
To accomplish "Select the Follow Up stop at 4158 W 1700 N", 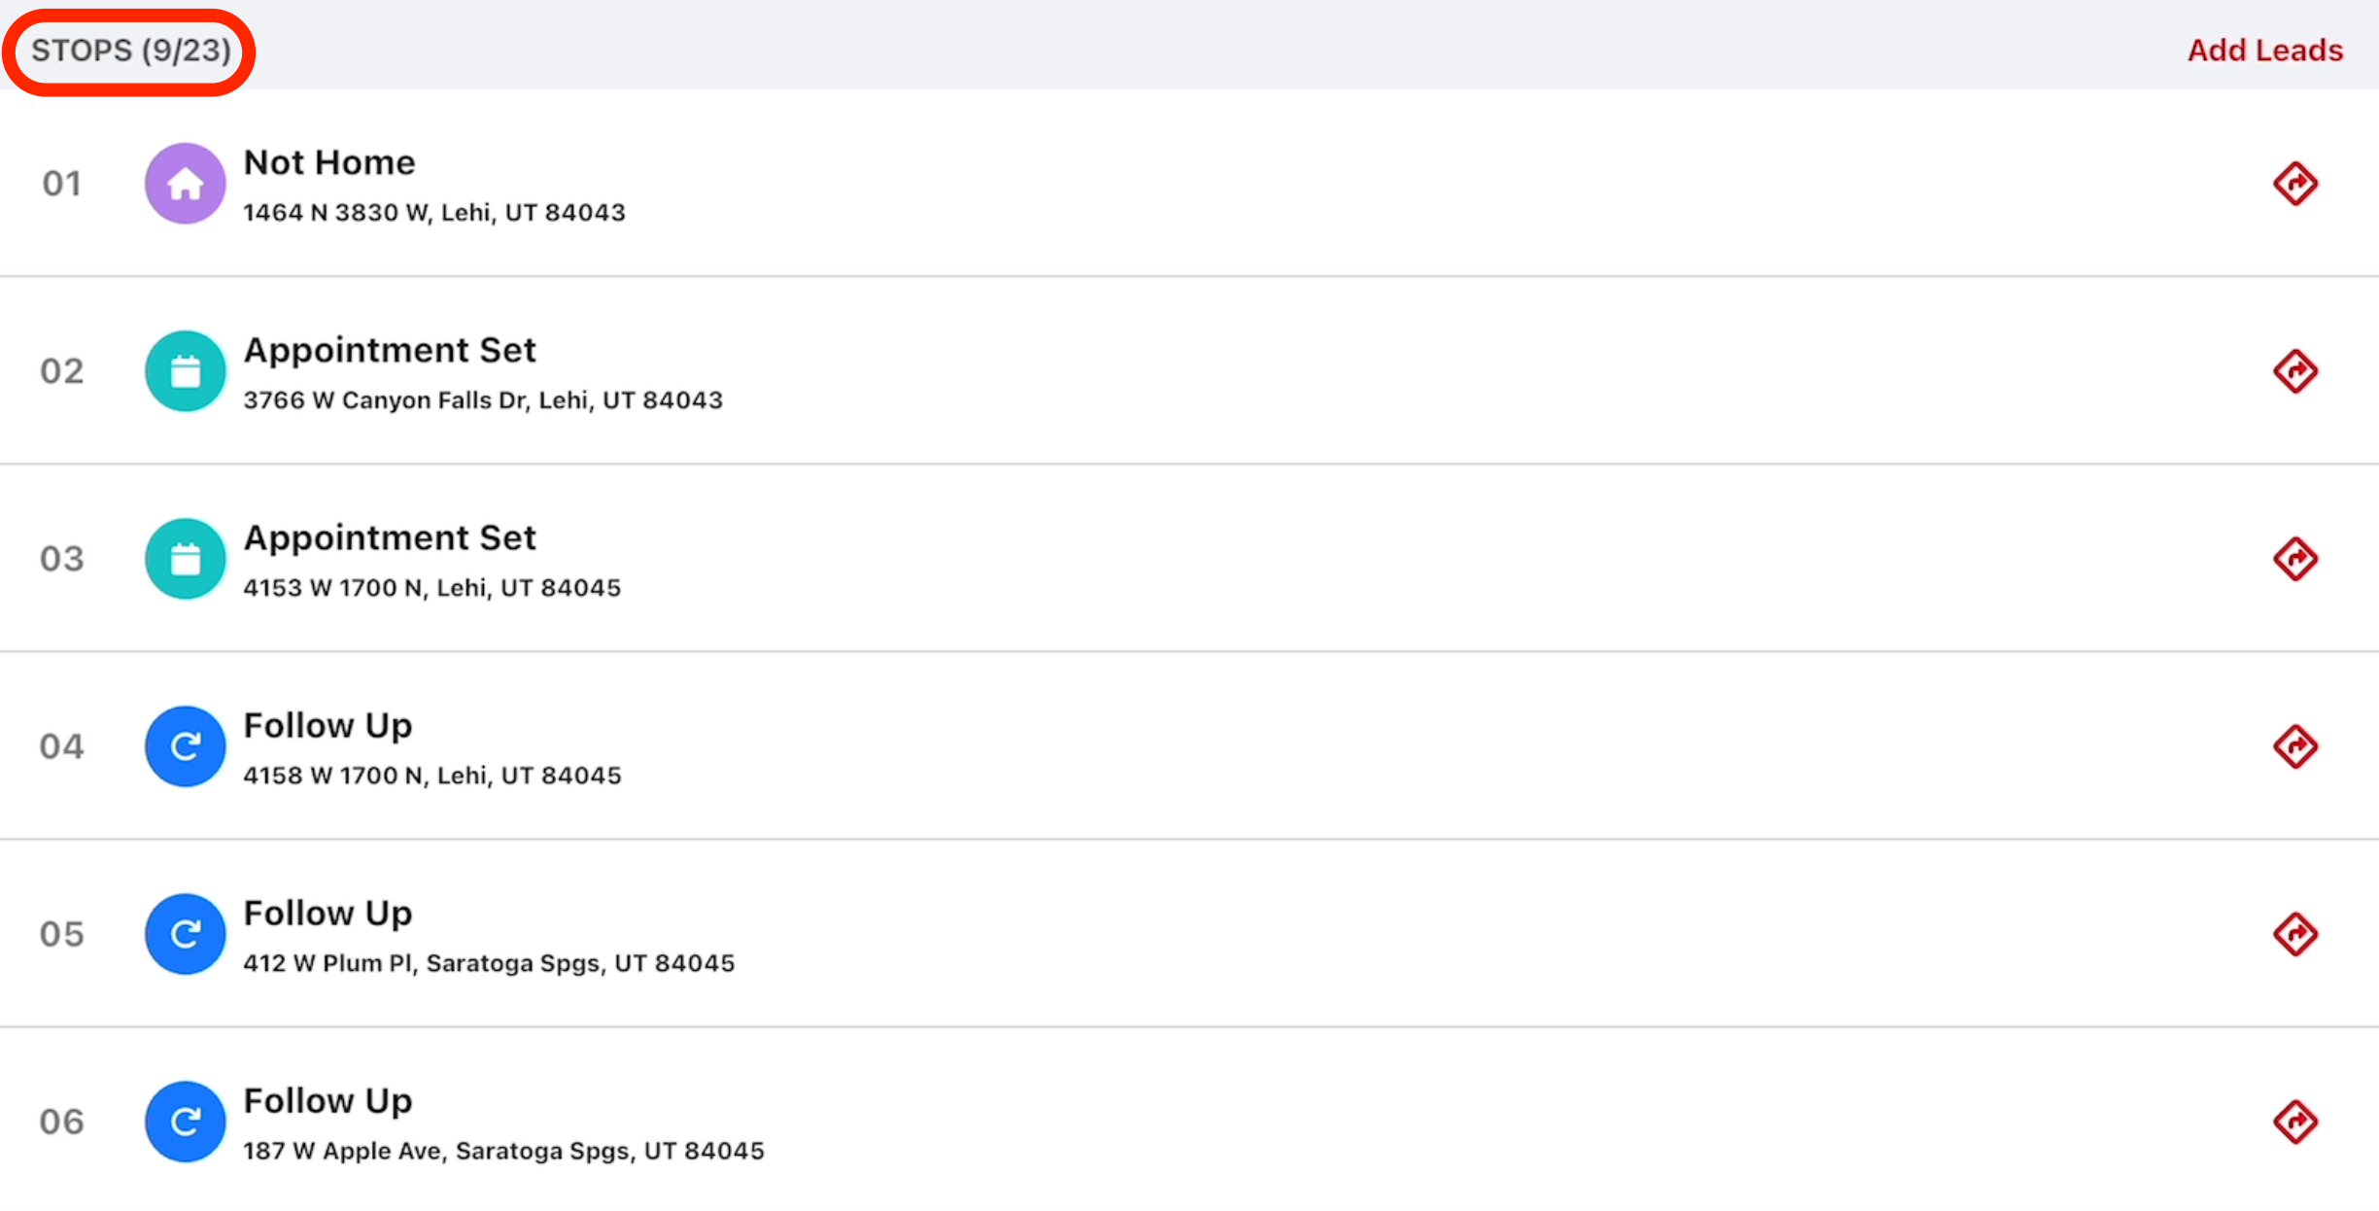I will 328,725.
